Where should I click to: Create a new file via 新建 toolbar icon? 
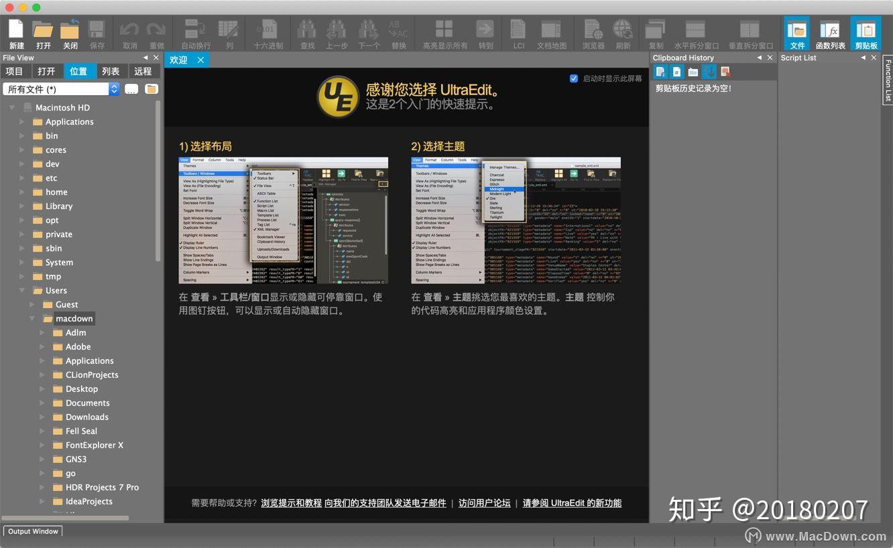14,32
